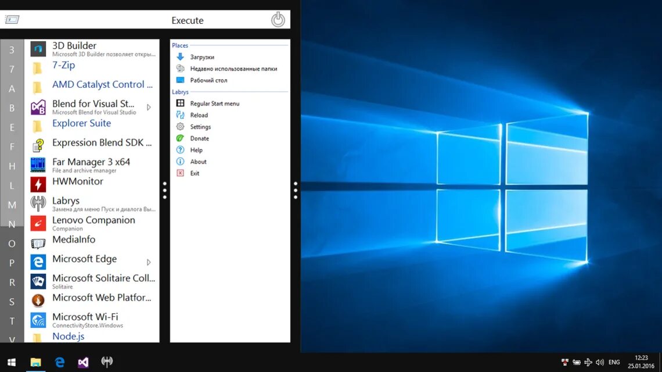Viewport: 662px width, 372px height.
Task: Click the keyboard icon left of Execute
Action: [12, 19]
